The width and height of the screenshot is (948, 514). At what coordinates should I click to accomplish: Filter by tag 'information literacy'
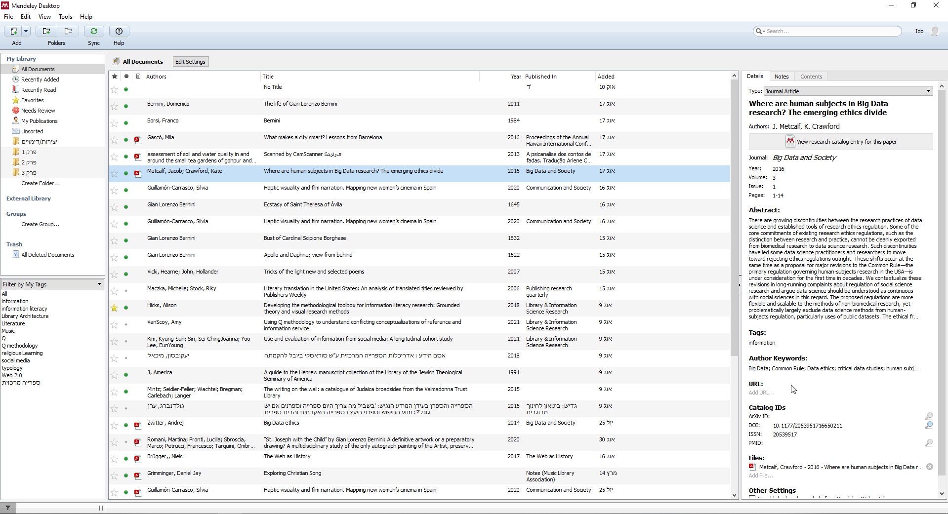24,309
